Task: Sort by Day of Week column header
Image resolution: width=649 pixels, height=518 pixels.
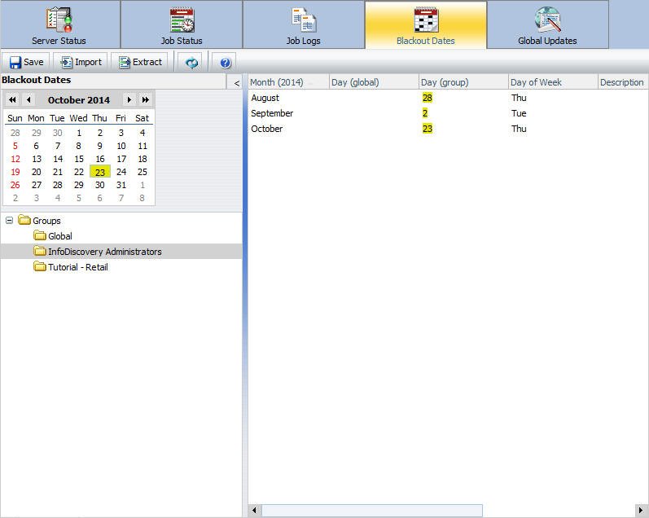Action: click(x=553, y=82)
